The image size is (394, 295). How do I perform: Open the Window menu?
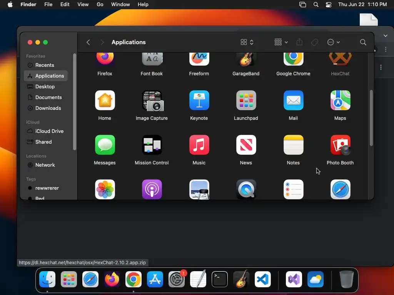tap(120, 5)
